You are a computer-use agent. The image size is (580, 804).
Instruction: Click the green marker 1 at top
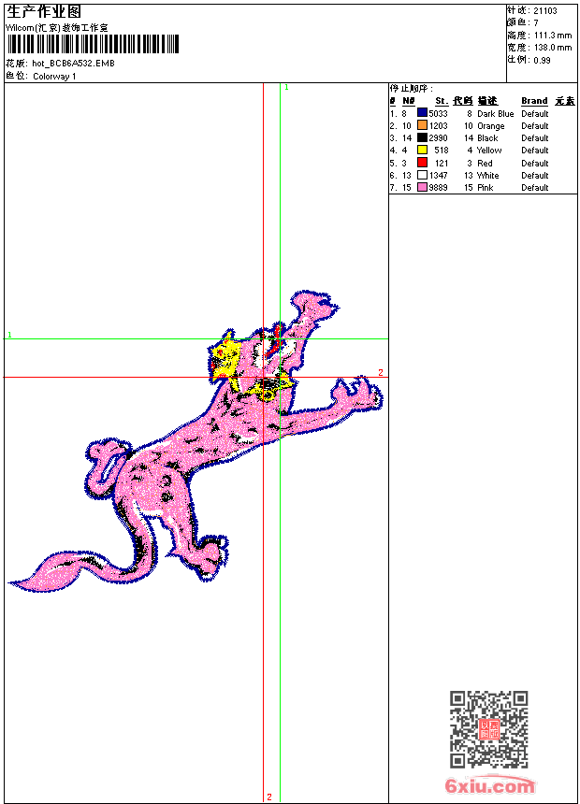[286, 88]
